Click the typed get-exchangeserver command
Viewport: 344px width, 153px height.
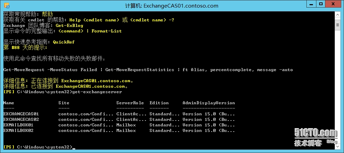97,92
